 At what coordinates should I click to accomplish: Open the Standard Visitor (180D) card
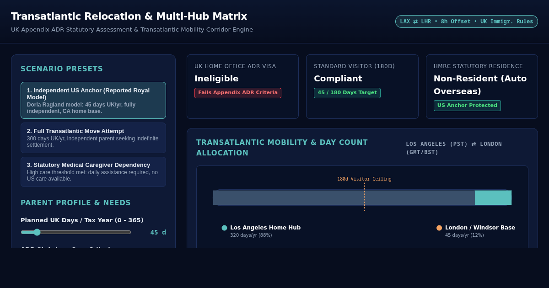pos(362,87)
